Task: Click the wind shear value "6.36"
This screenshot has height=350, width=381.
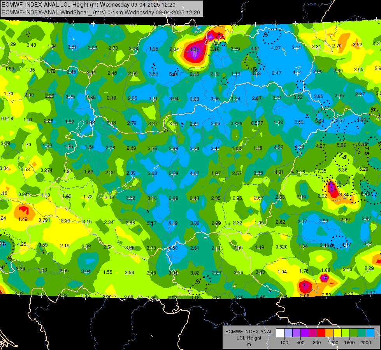Action: (343, 170)
